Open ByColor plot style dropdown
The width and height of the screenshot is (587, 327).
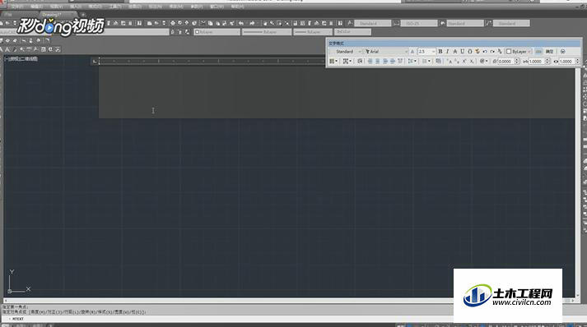coord(352,32)
